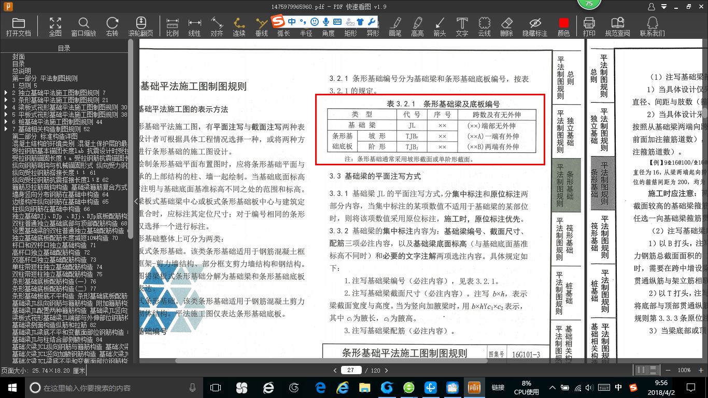Toggle 滚轮翻页 wheel paging mode
The width and height of the screenshot is (708, 398).
(141, 27)
